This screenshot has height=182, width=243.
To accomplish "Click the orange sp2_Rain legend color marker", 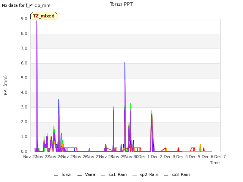I will (134, 175).
